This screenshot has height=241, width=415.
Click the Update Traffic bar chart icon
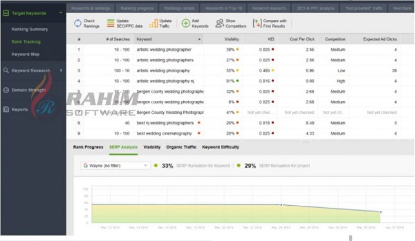point(153,23)
